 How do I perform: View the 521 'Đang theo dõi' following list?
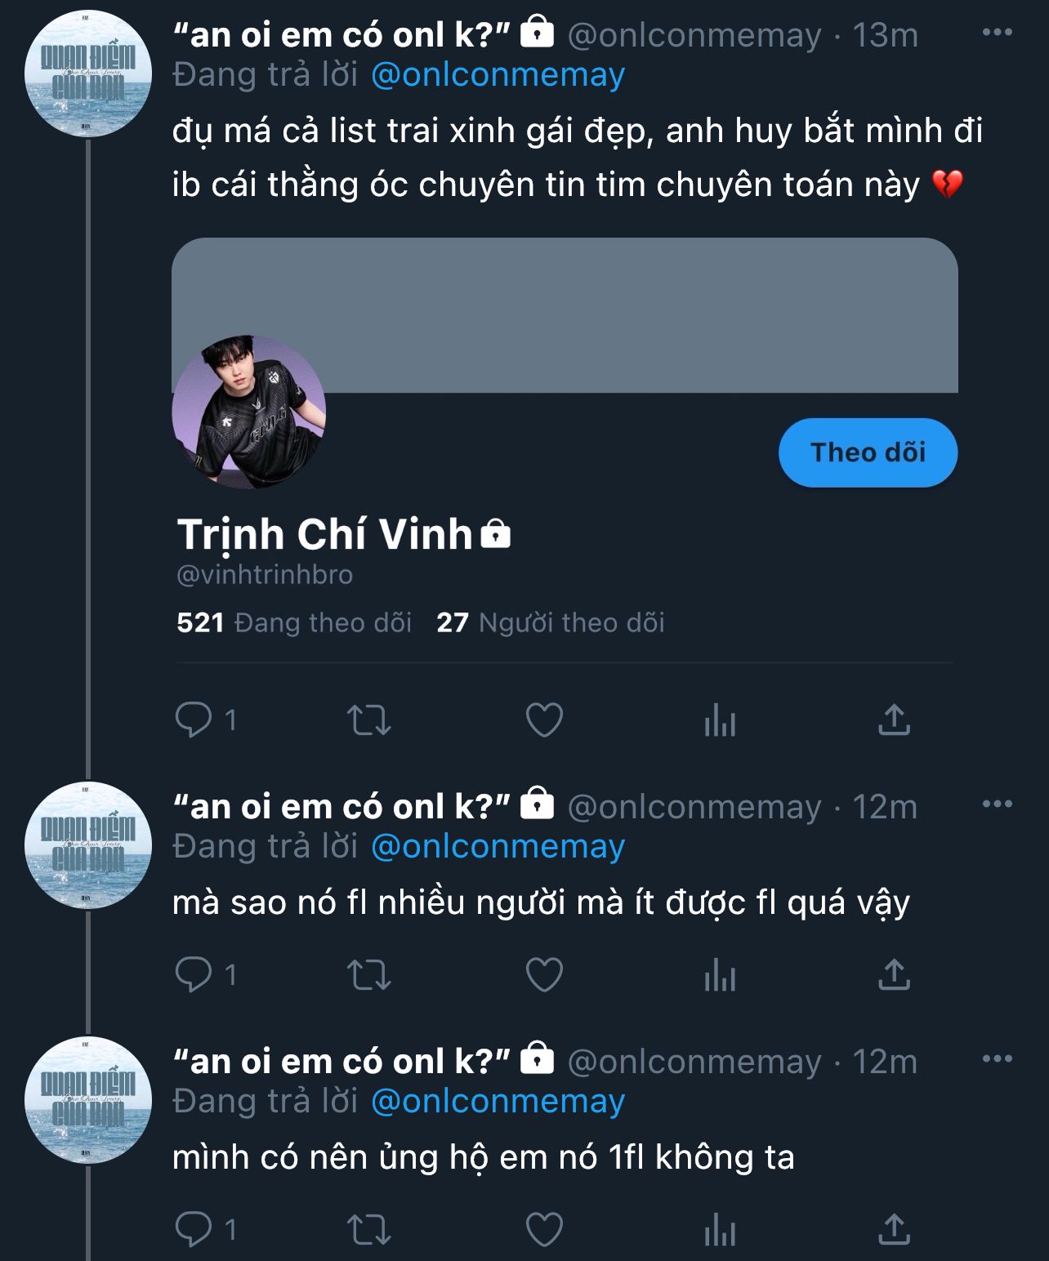[x=294, y=623]
